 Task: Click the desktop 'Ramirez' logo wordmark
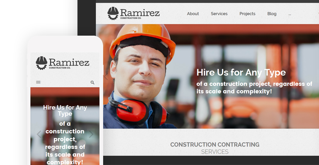click(x=140, y=13)
